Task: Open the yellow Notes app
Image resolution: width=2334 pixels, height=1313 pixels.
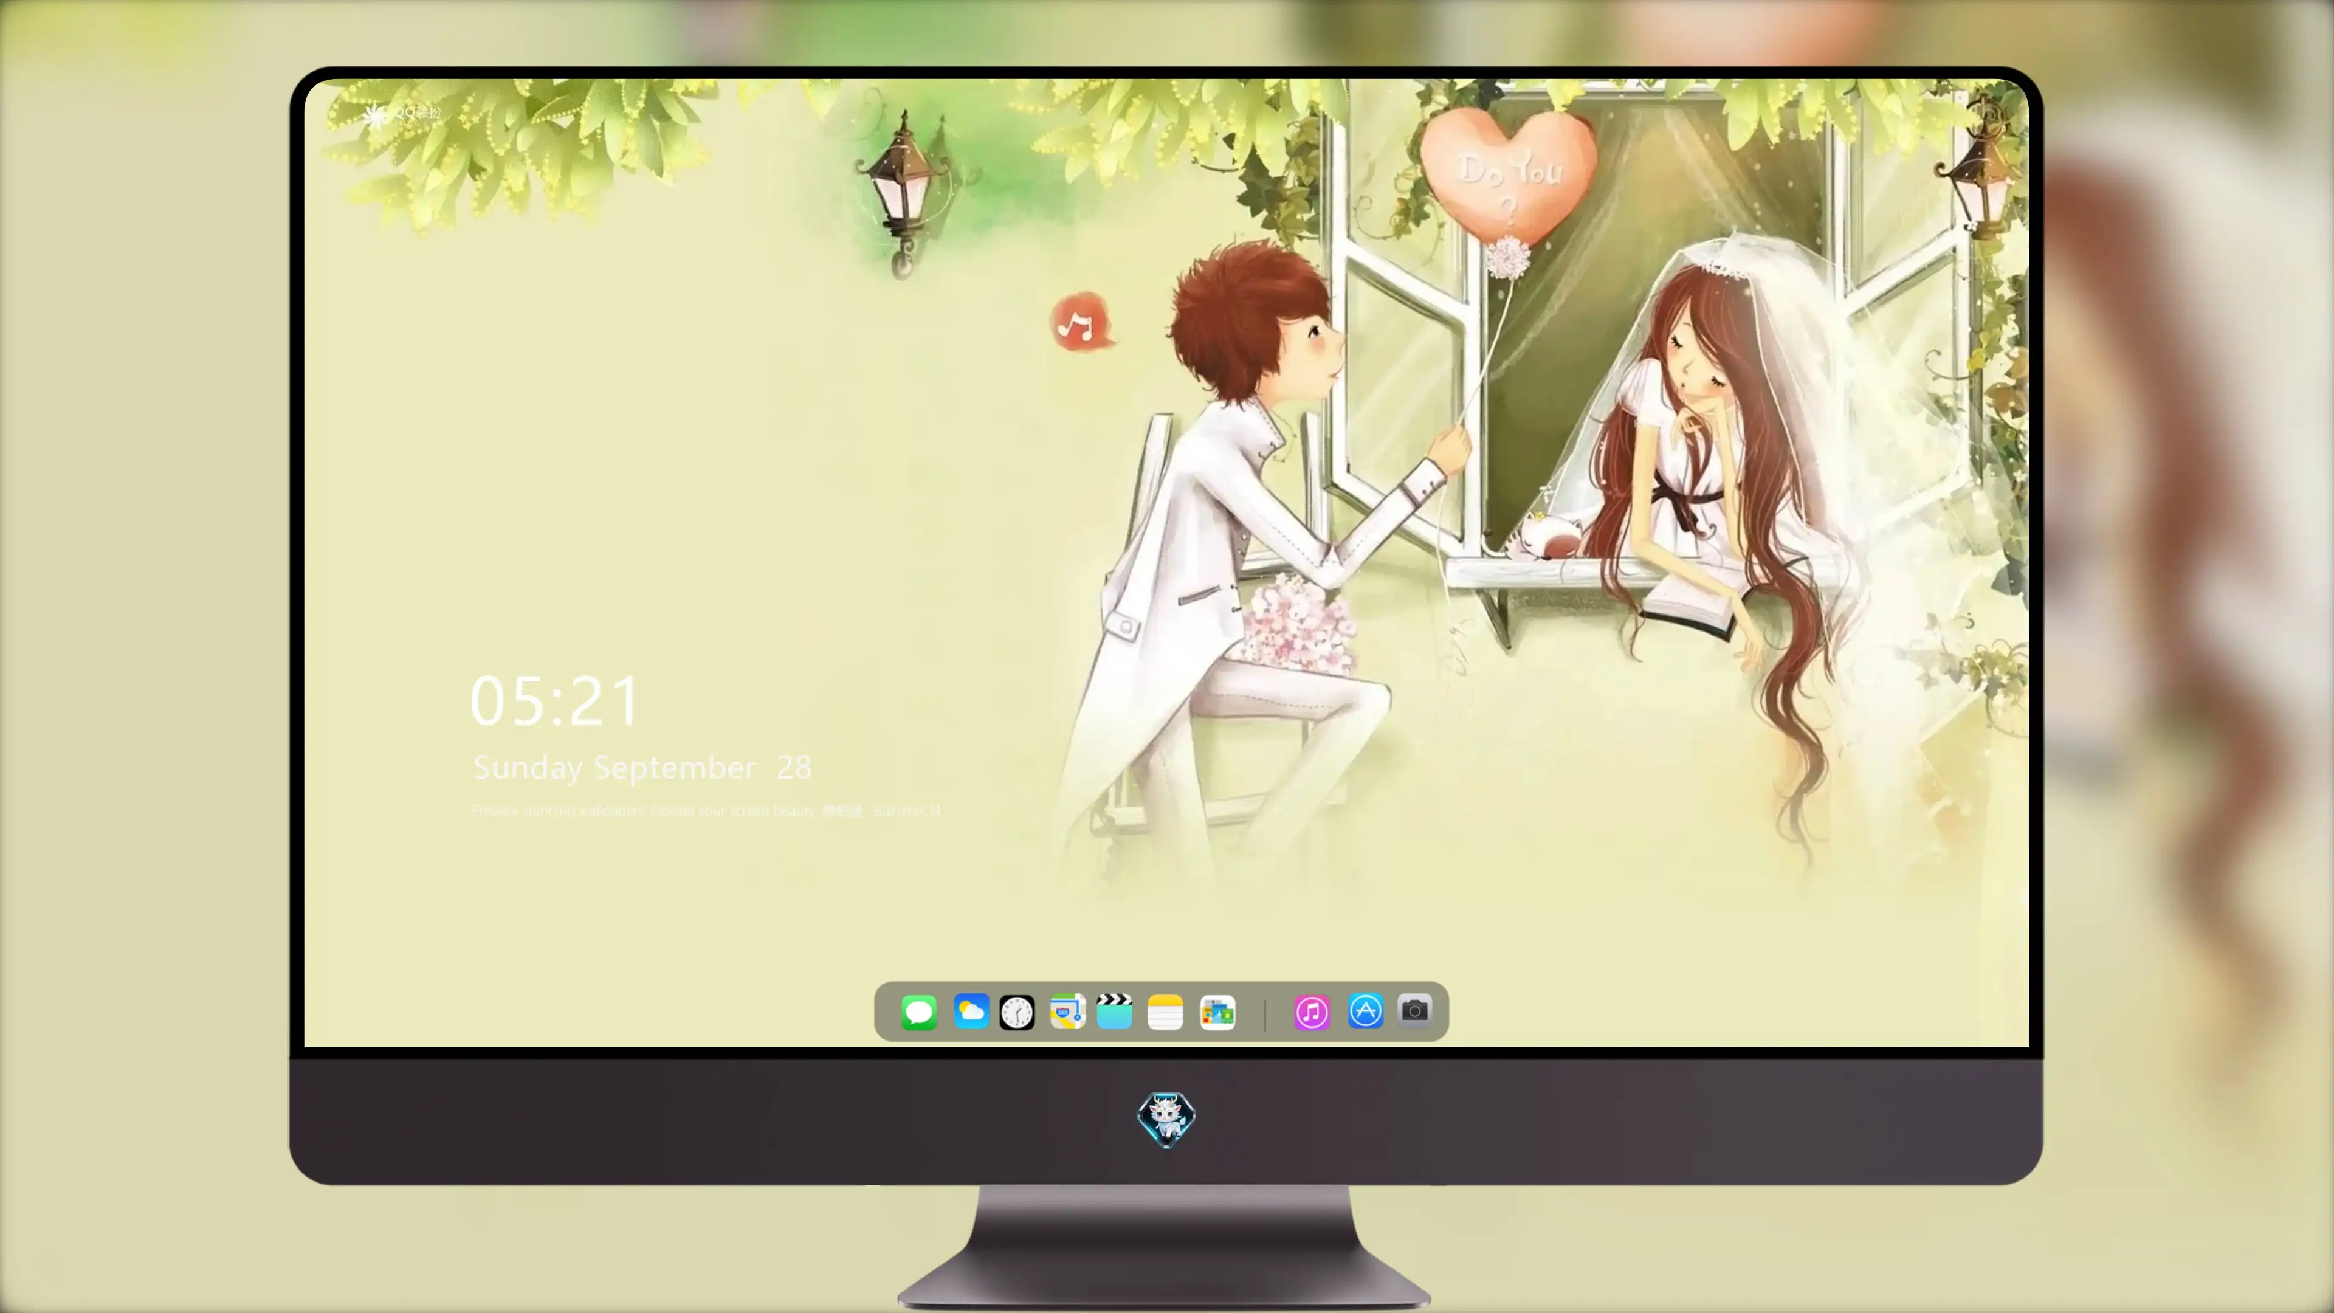Action: coord(1165,1011)
